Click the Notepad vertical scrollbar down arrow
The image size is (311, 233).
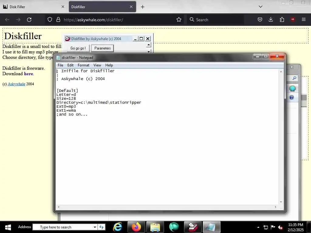click(x=281, y=202)
